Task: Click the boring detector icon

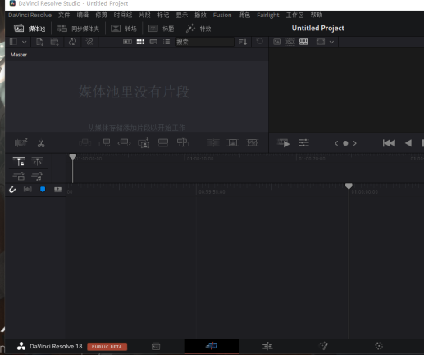Action: click(x=21, y=142)
